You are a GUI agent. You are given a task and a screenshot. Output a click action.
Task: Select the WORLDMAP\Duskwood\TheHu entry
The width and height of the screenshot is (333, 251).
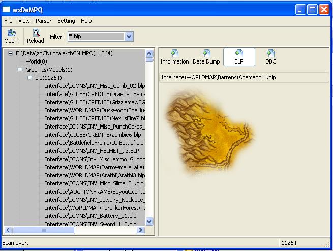pos(95,110)
